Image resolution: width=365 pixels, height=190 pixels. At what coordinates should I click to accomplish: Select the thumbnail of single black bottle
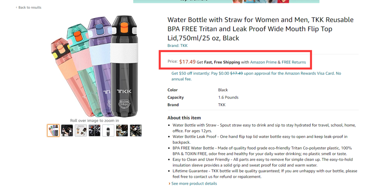(108, 131)
